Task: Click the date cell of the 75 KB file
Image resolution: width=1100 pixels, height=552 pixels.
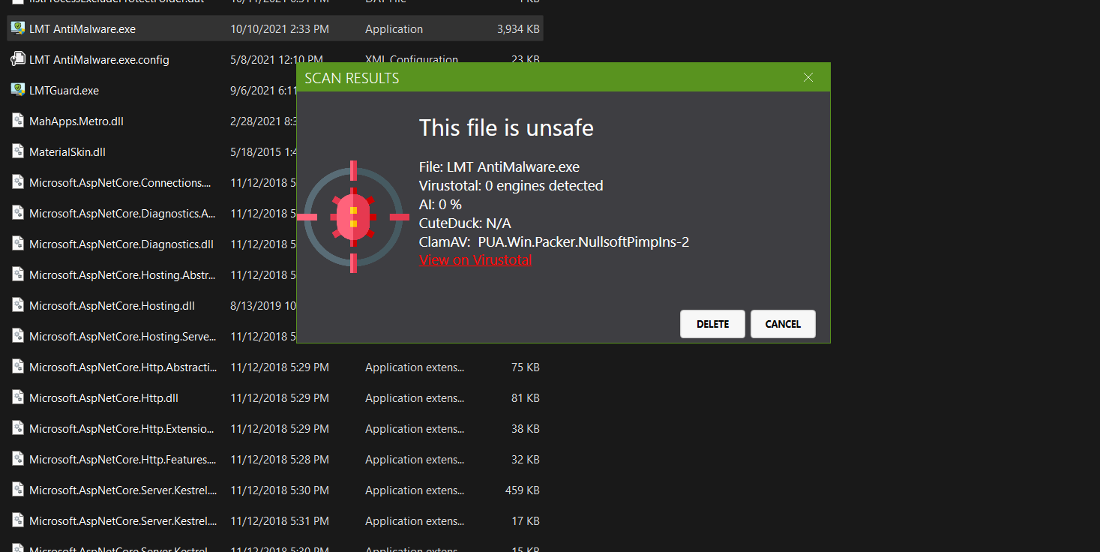Action: pyautogui.click(x=280, y=367)
